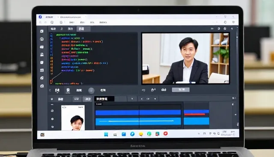Start playback with the timeline play button
Image resolution: width=274 pixels, height=157 pixels.
tap(132, 99)
